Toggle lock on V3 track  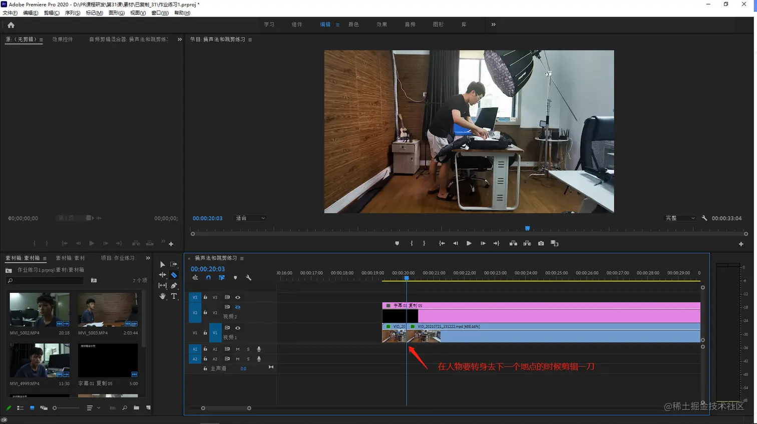tap(205, 297)
